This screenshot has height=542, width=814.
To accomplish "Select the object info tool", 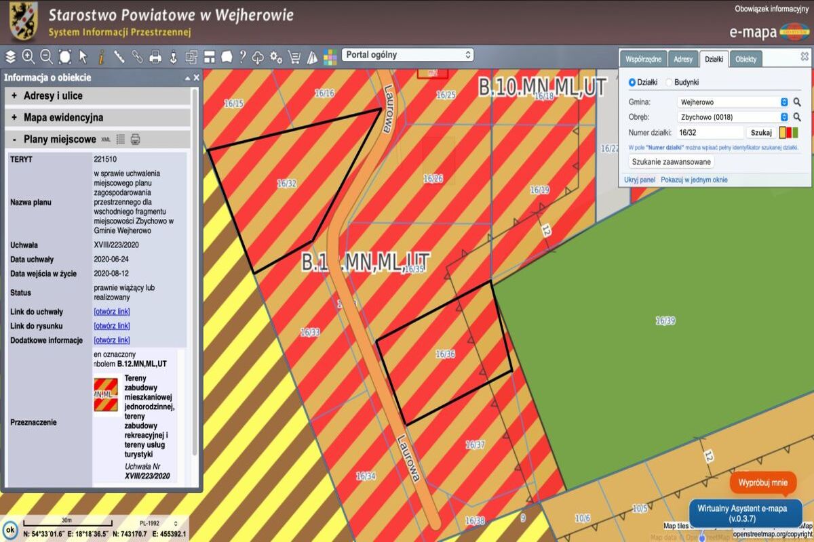I will pyautogui.click(x=101, y=57).
